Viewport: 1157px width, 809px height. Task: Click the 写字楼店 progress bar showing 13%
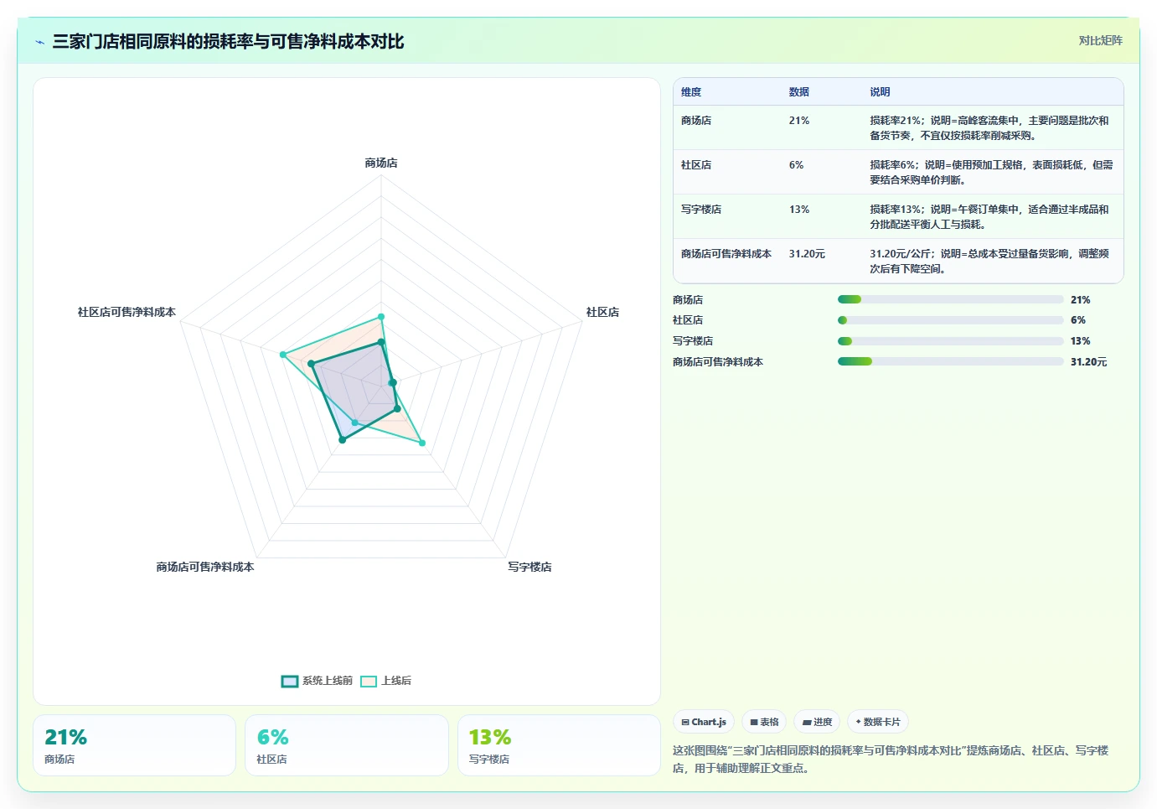(950, 341)
